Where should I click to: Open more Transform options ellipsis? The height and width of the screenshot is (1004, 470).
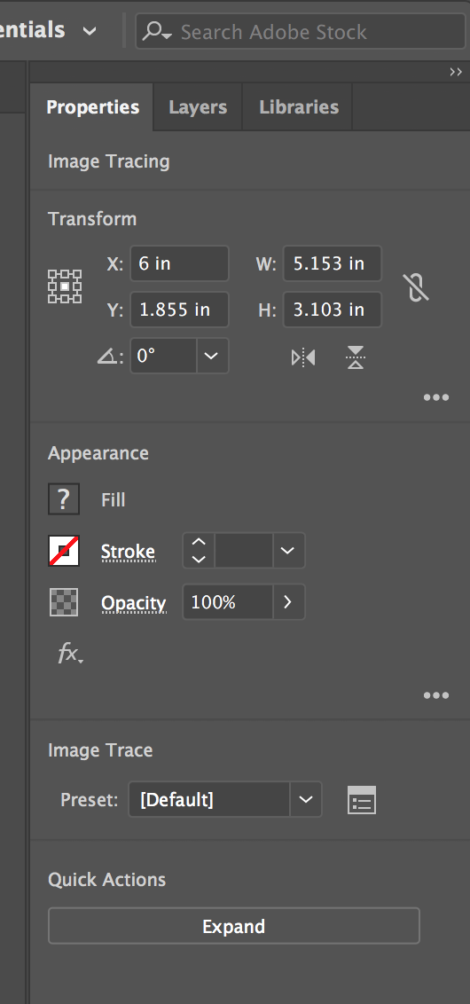(x=436, y=397)
